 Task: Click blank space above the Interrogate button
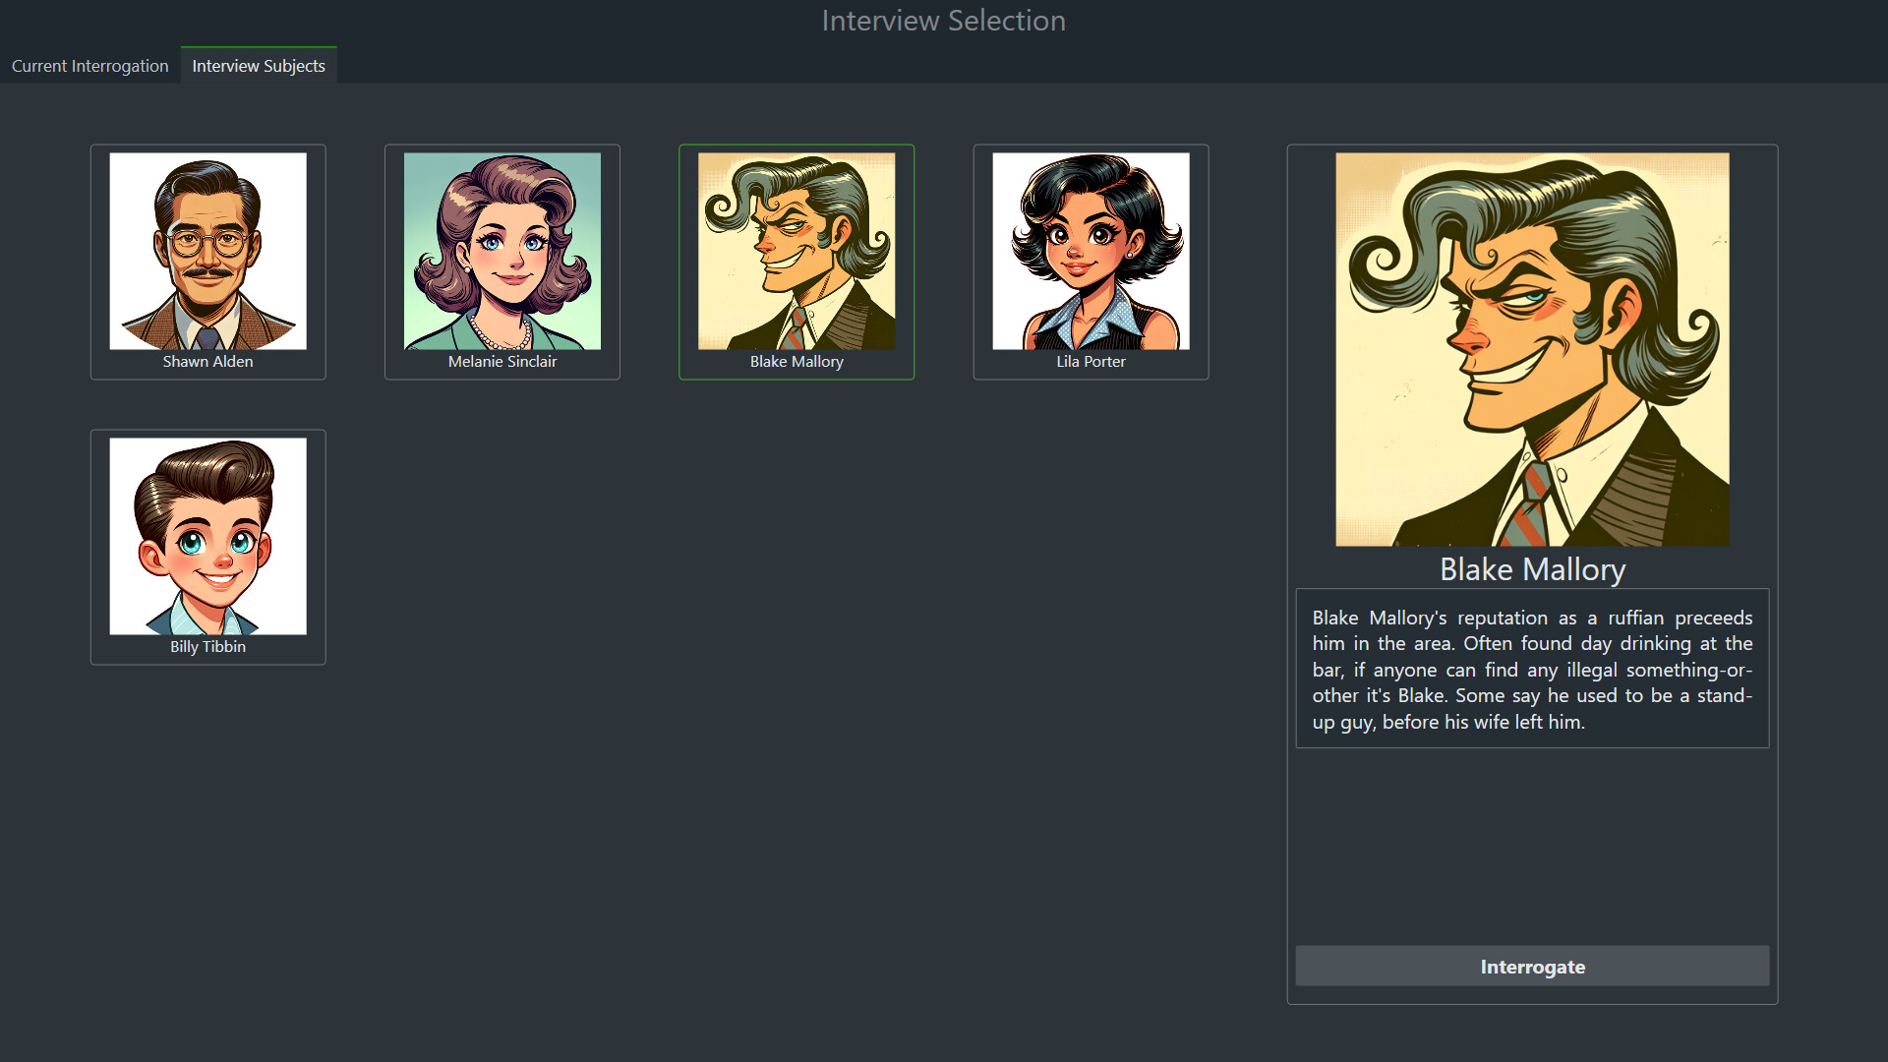point(1532,846)
